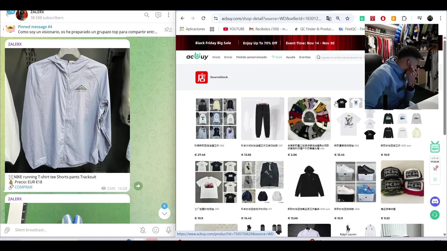Open the €27.46 hoodie collage product
This screenshot has width=447, height=251.
216,119
